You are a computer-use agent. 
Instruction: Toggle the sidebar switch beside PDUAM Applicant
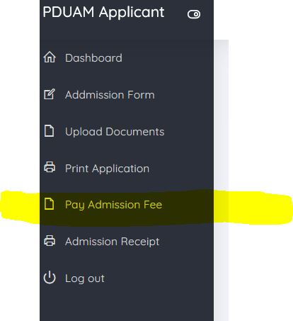pos(194,14)
